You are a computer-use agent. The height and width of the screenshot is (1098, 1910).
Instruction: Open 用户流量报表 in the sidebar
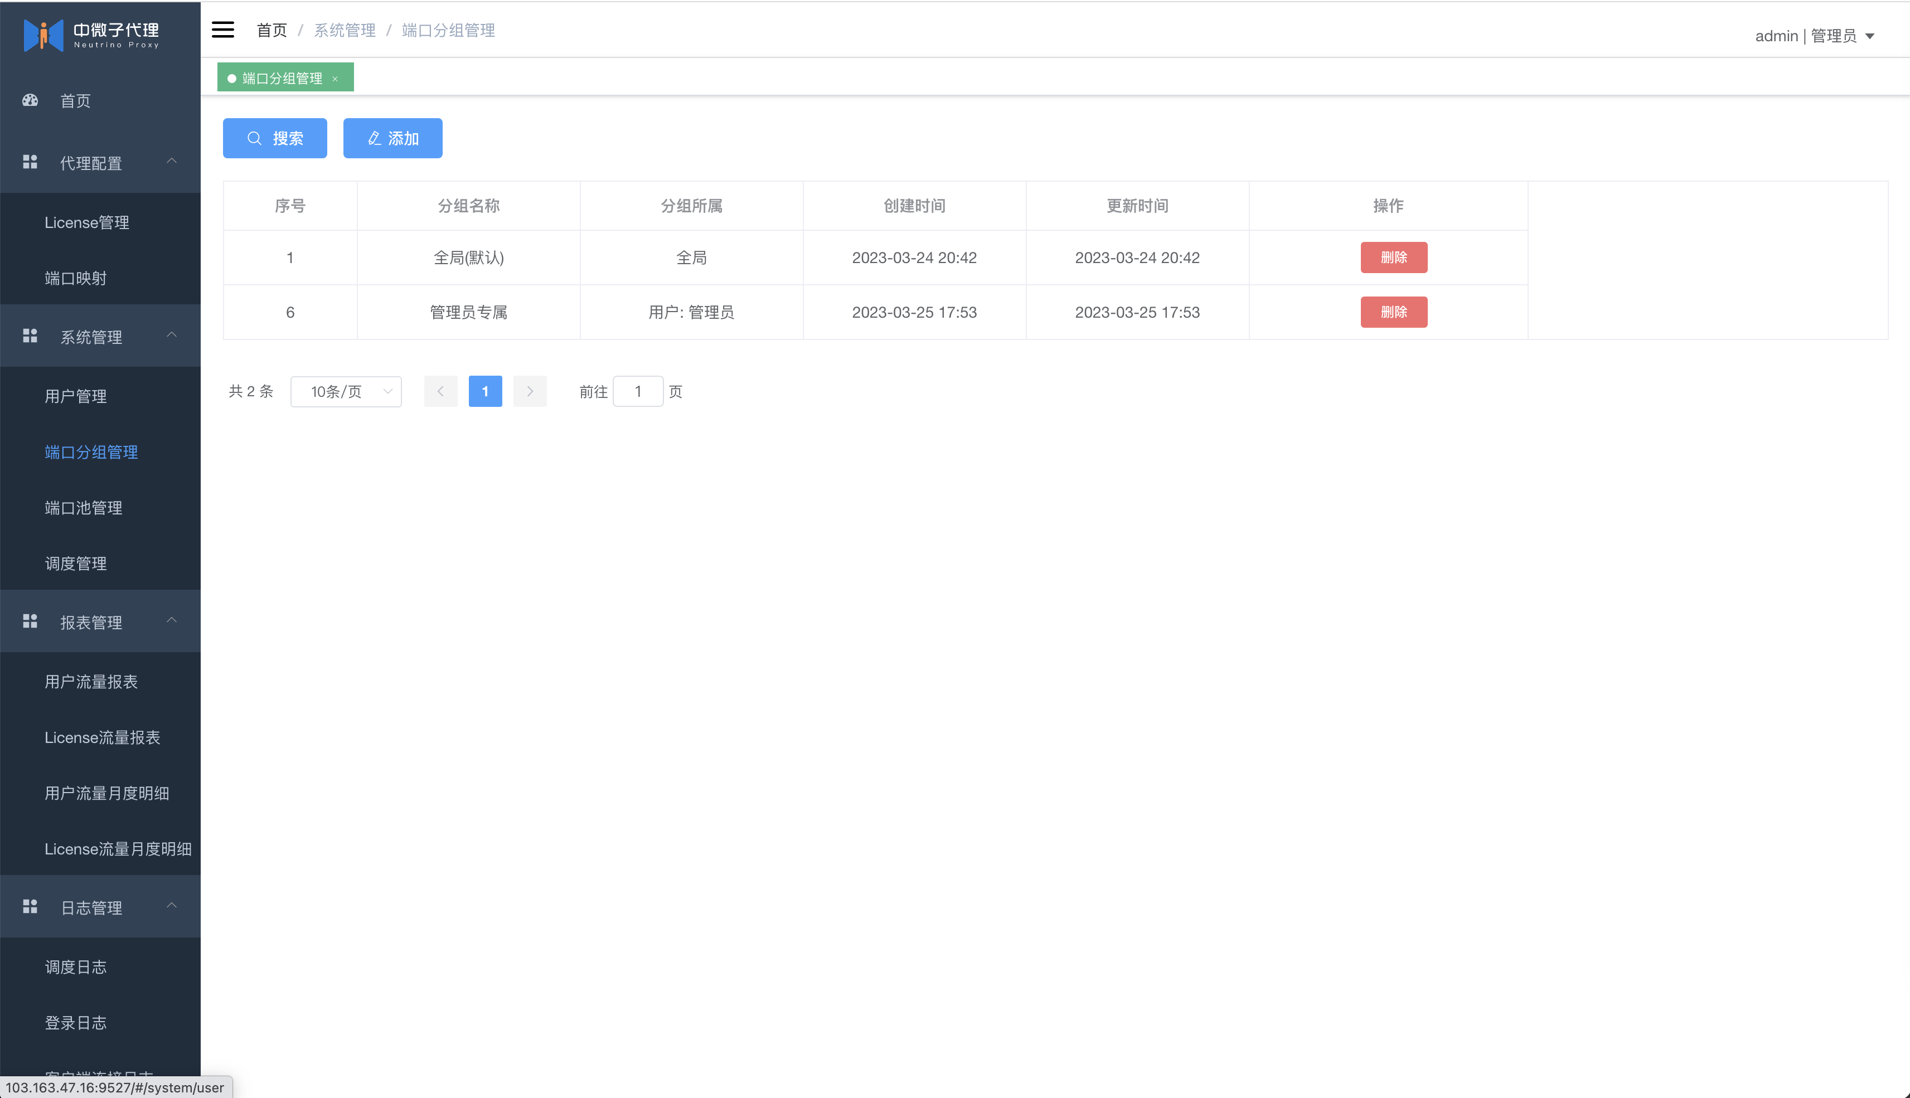(100, 682)
